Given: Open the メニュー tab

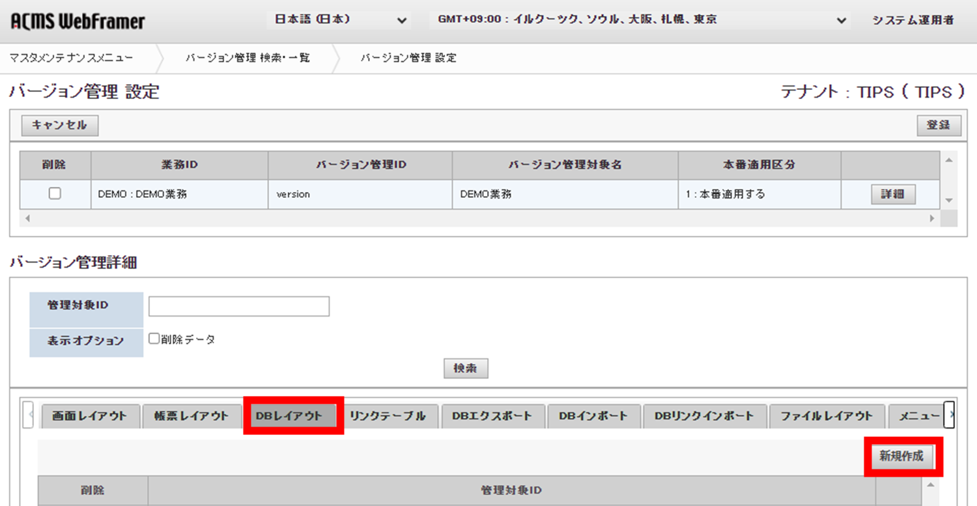Looking at the screenshot, I should (x=920, y=415).
